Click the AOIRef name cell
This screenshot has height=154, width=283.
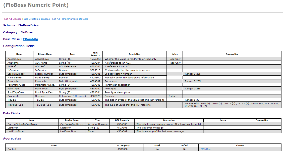(x=19, y=66)
